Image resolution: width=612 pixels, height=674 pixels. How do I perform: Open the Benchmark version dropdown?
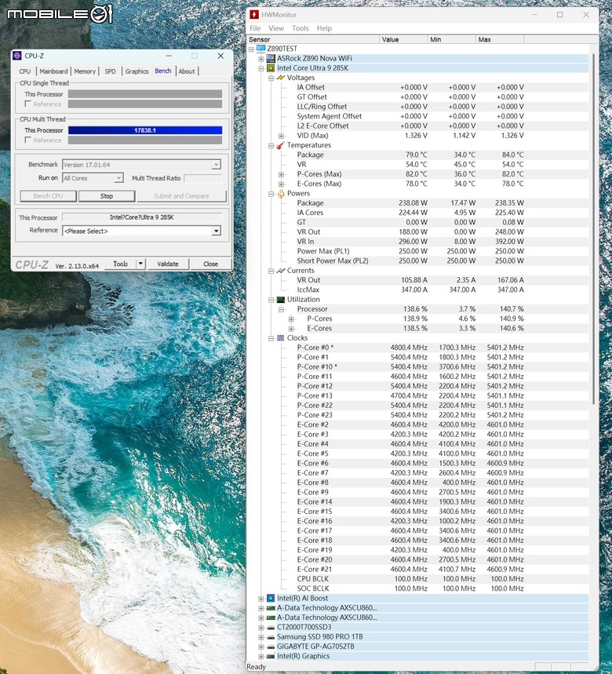tap(217, 165)
